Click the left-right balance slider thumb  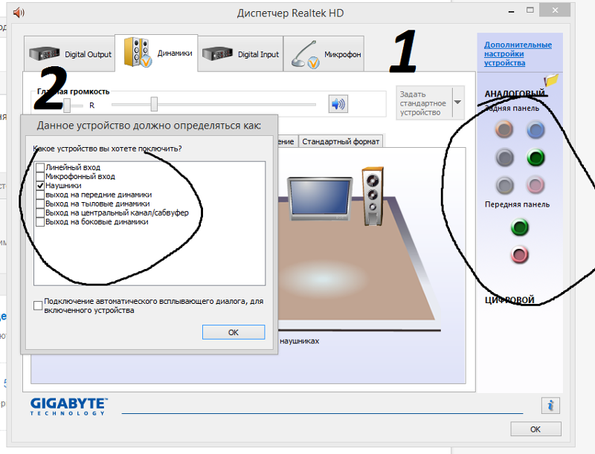(67, 105)
